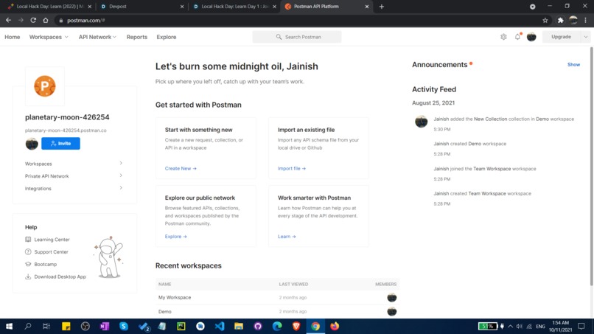
Task: Click the Upgrade button
Action: point(561,37)
